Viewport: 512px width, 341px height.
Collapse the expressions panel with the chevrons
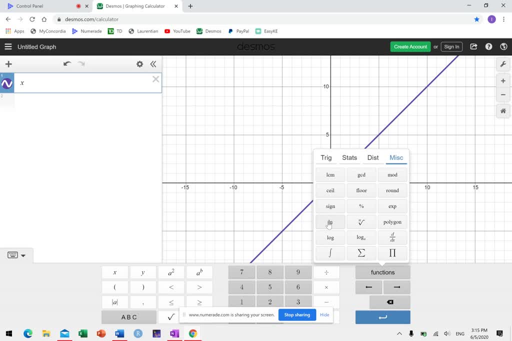point(153,64)
